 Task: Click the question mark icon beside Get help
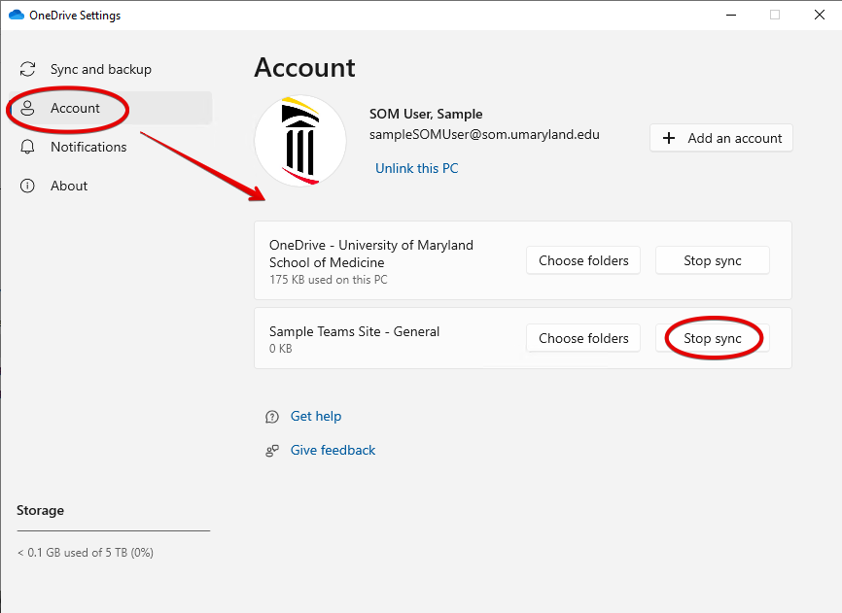[x=272, y=417]
